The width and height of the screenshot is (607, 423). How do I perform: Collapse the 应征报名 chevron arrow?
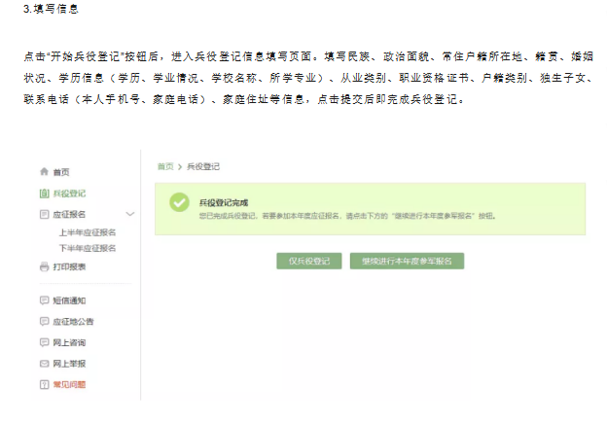click(x=129, y=213)
